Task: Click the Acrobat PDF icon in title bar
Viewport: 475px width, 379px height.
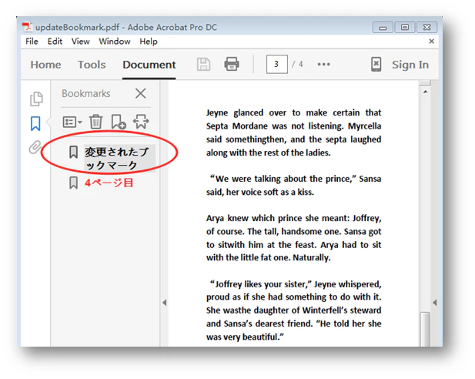Action: (27, 27)
